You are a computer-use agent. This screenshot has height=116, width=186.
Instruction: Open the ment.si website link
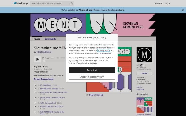coord(139,87)
